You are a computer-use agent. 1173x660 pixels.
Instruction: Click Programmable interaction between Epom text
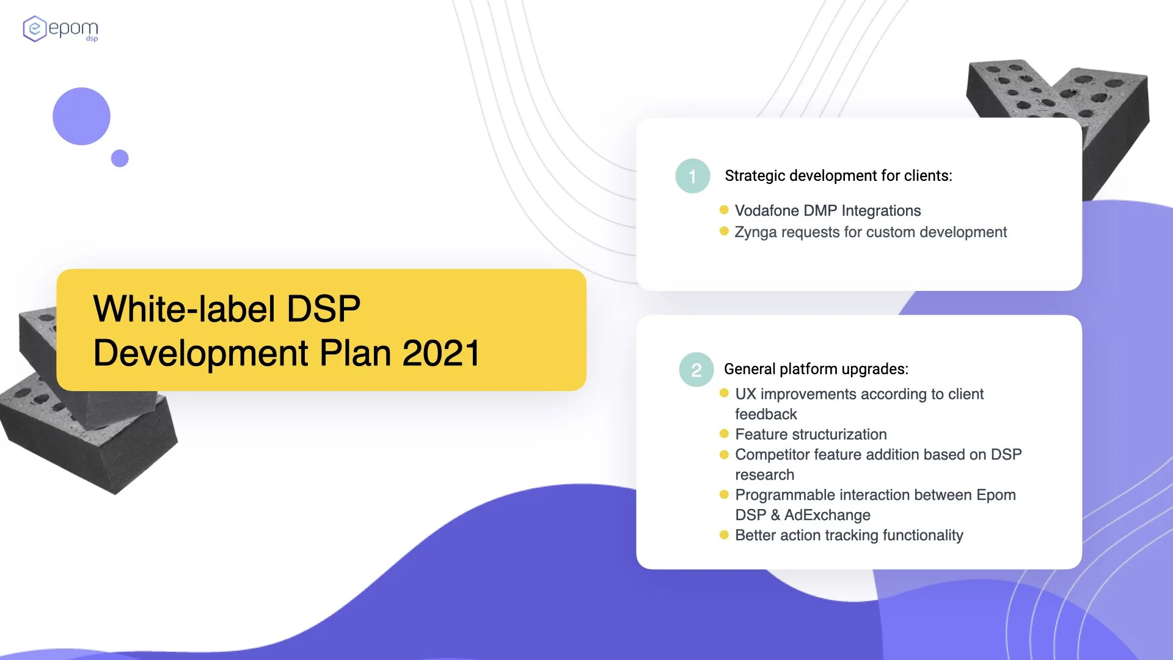[875, 495]
